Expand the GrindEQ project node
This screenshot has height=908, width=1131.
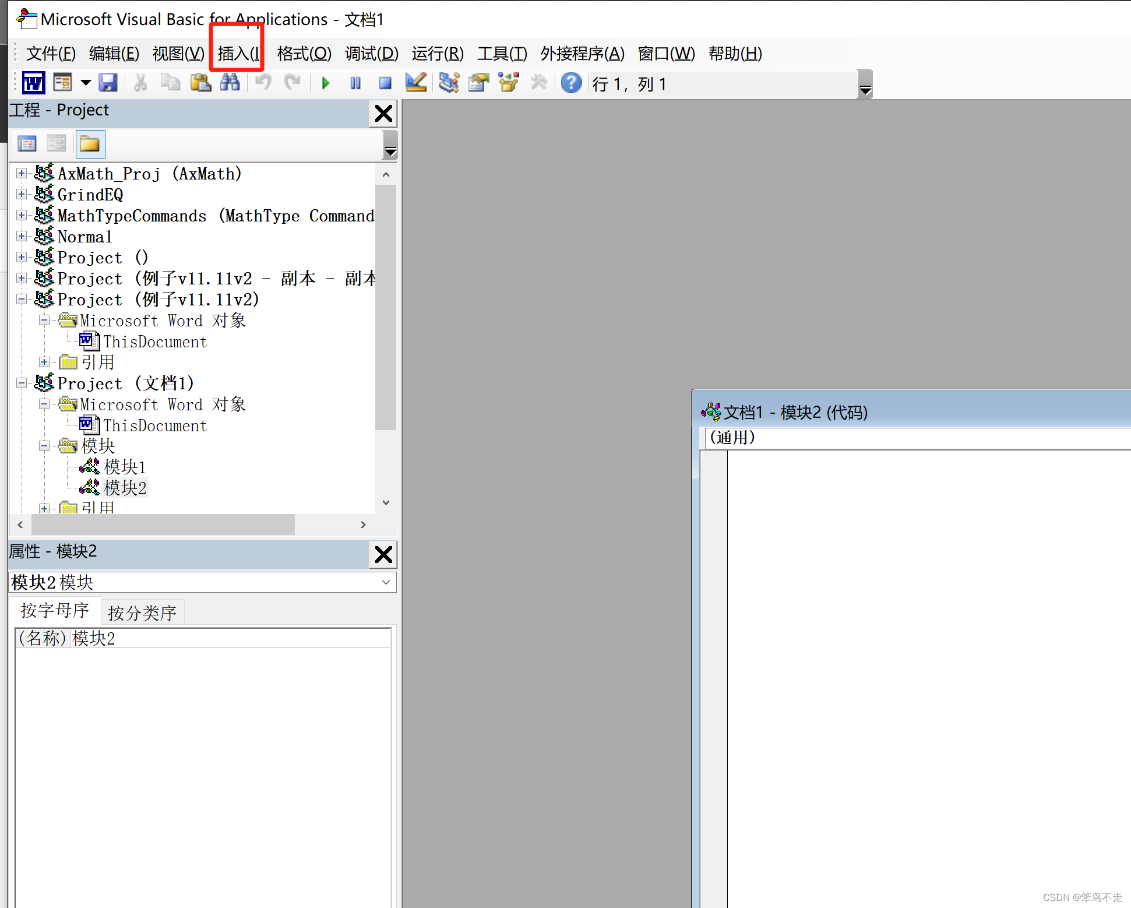[x=22, y=194]
